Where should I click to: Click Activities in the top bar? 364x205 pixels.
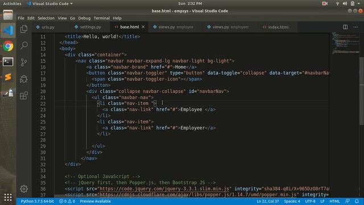tap(12, 3)
